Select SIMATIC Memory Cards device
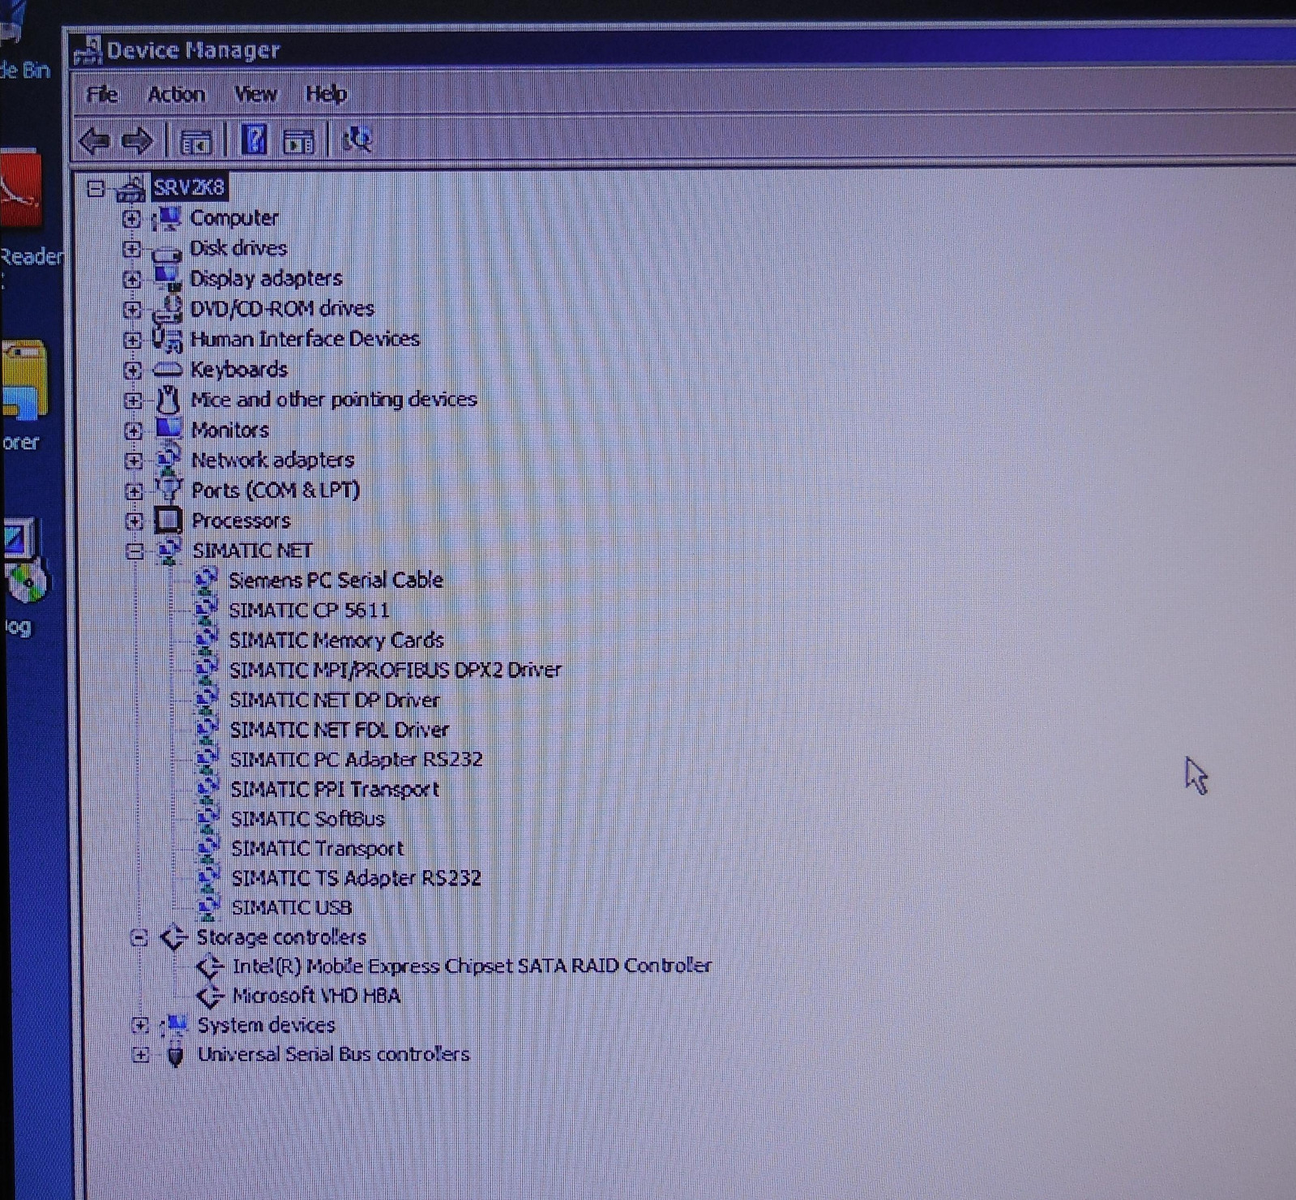Screen dimensions: 1296x1200 click(336, 641)
